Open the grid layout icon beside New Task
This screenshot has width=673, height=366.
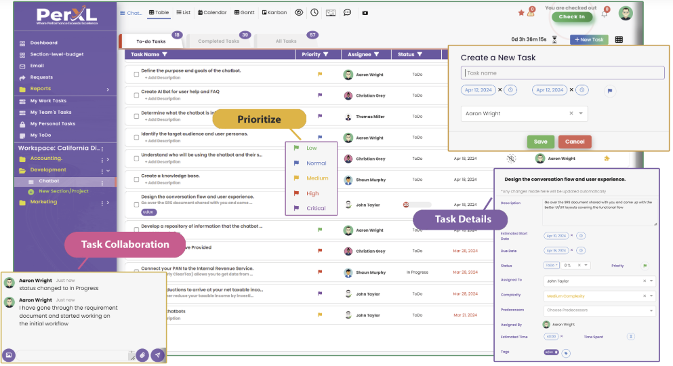pos(619,40)
